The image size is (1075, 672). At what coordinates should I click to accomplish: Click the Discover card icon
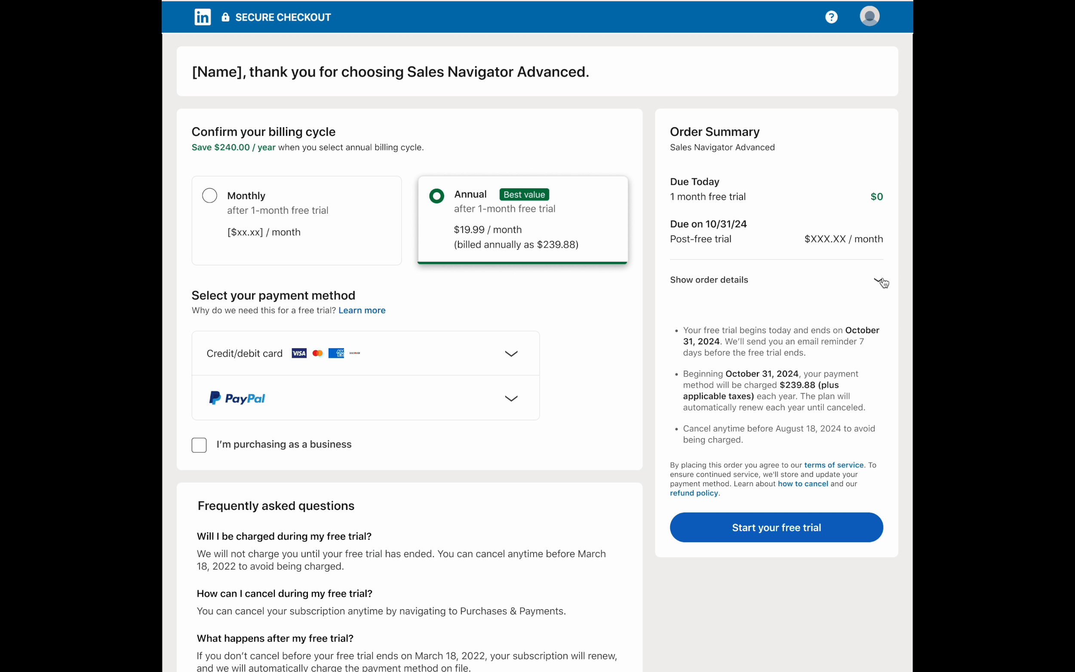[x=355, y=353]
